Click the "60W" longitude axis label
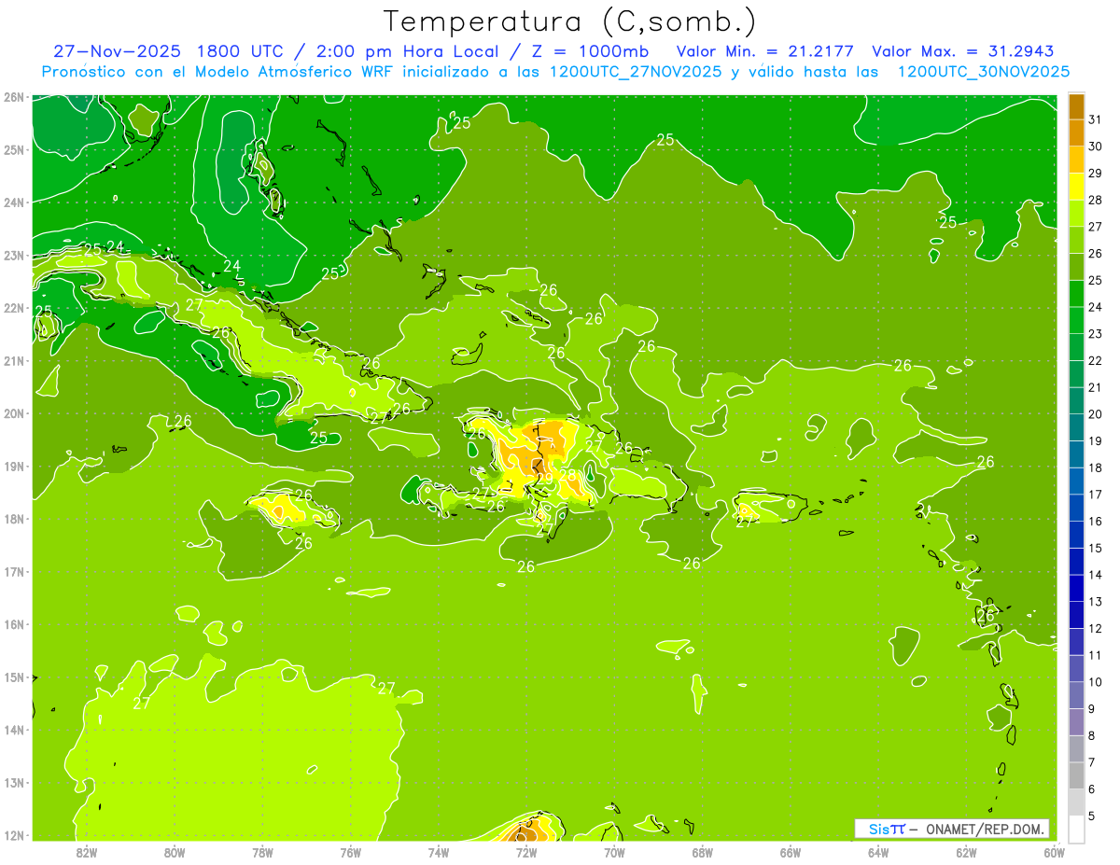This screenshot has height=865, width=1120. tap(1055, 852)
